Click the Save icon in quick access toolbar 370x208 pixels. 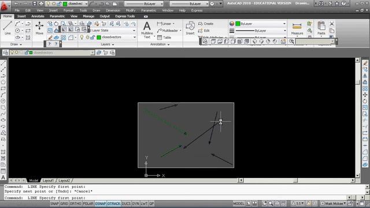click(35, 3)
